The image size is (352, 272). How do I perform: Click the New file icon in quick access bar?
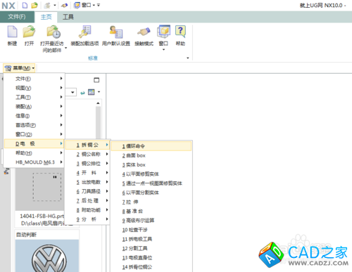click(25, 5)
